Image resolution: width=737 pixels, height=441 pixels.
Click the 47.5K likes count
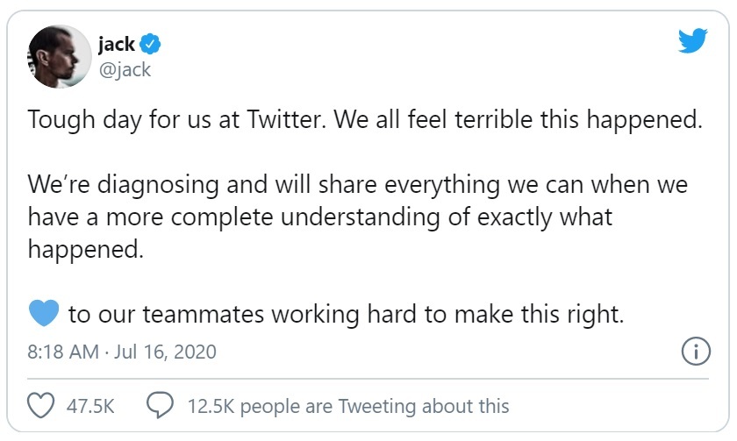pos(90,406)
